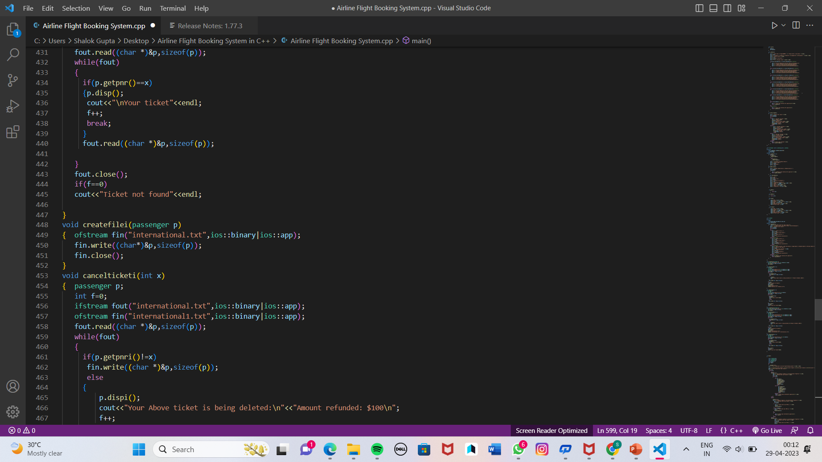Image resolution: width=822 pixels, height=462 pixels.
Task: Click the Accounts icon in activity bar
Action: [13, 386]
